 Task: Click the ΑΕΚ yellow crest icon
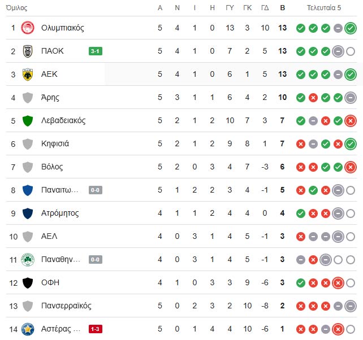pyautogui.click(x=27, y=74)
